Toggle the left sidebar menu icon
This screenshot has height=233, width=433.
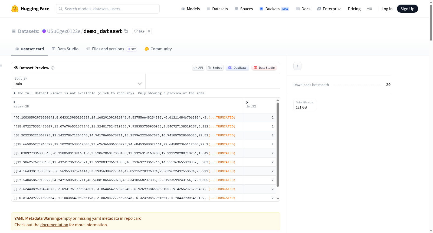[x=1, y=65]
